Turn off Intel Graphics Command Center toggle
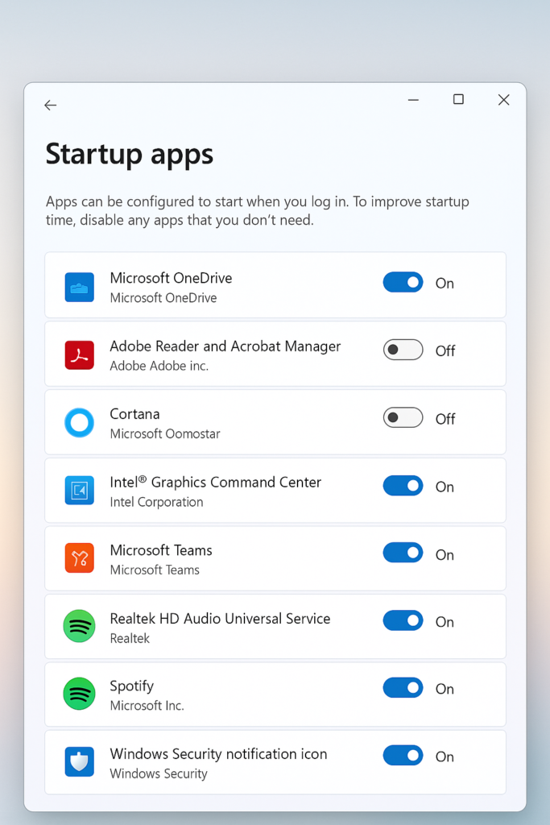Image resolution: width=550 pixels, height=825 pixels. pyautogui.click(x=403, y=486)
